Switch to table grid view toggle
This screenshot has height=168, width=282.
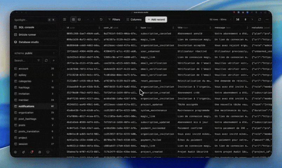pyautogui.click(x=73, y=20)
